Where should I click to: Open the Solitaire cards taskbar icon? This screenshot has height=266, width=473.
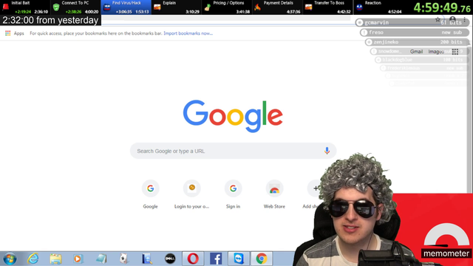pyautogui.click(x=124, y=259)
